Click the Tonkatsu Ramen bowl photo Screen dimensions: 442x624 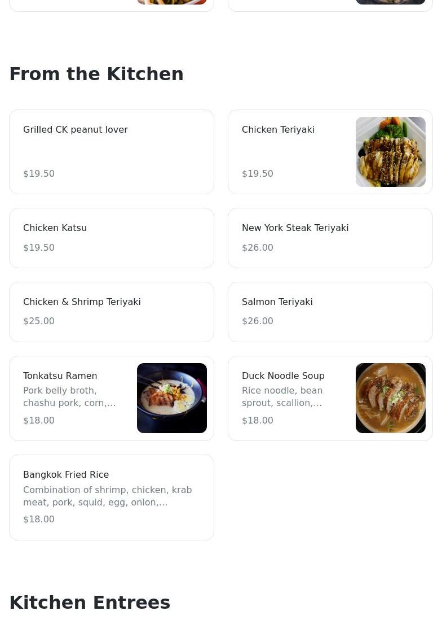click(171, 398)
